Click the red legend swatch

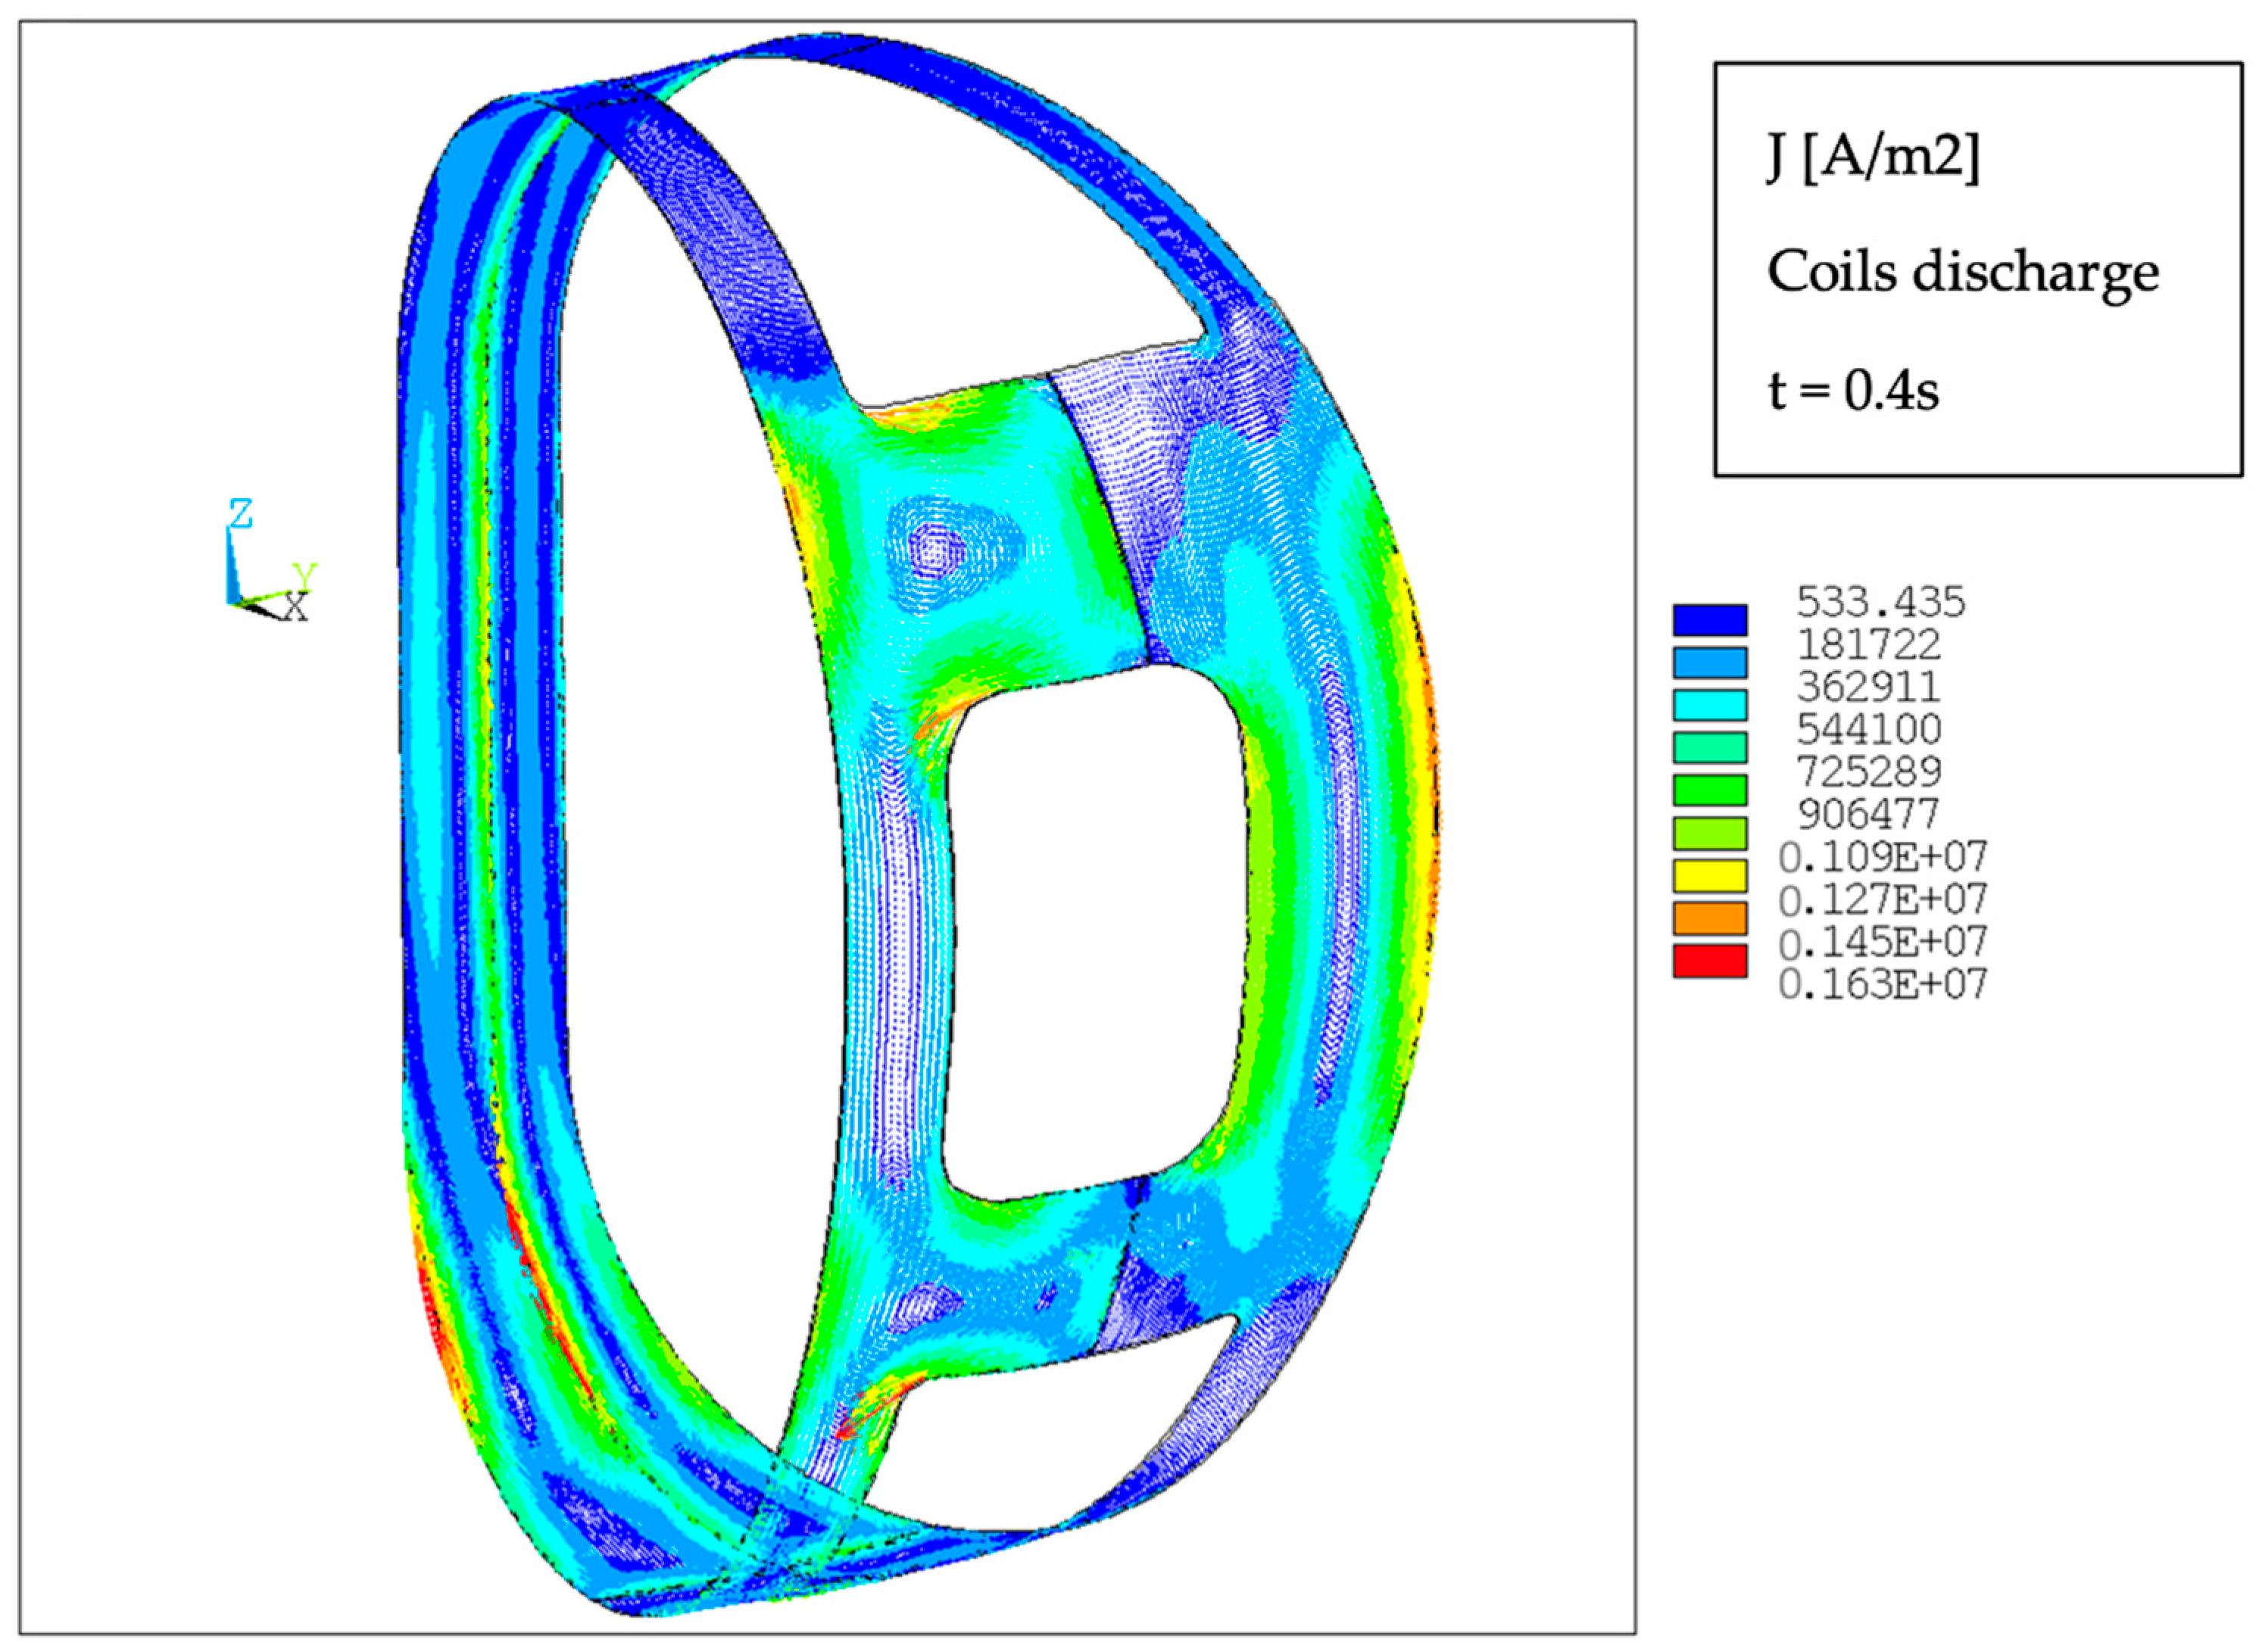pos(1709,961)
